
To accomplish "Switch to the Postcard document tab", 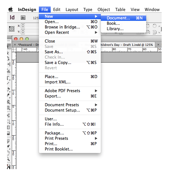I will (x=28, y=45).
